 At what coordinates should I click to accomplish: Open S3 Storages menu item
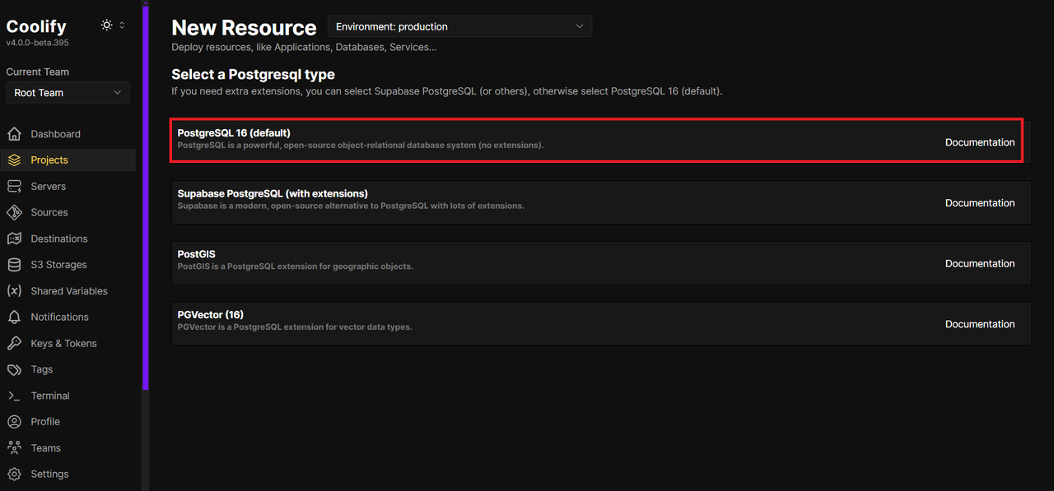click(x=68, y=265)
